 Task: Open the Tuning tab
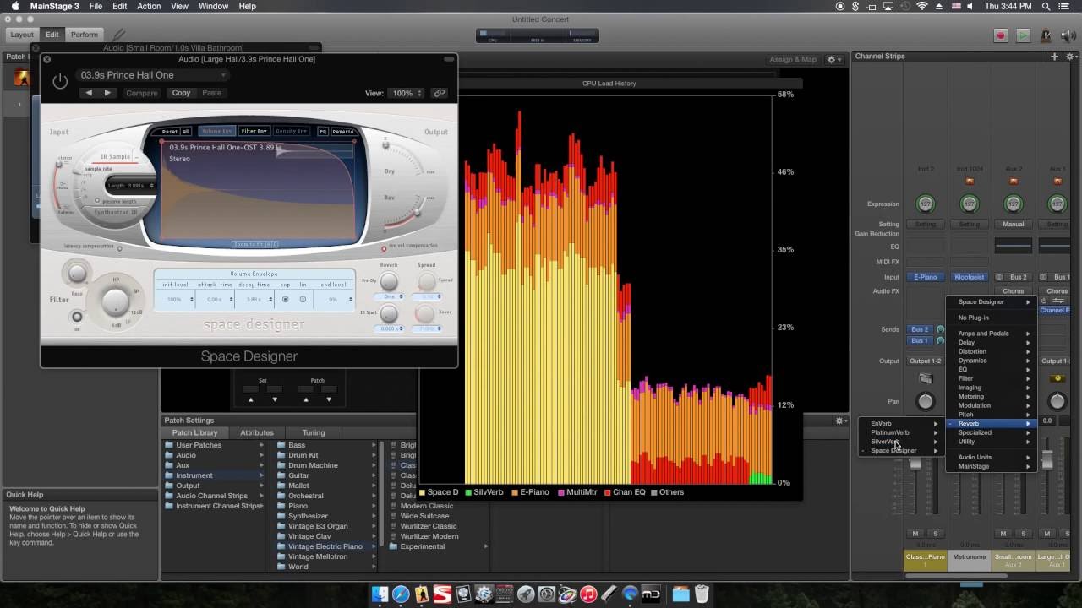coord(313,432)
